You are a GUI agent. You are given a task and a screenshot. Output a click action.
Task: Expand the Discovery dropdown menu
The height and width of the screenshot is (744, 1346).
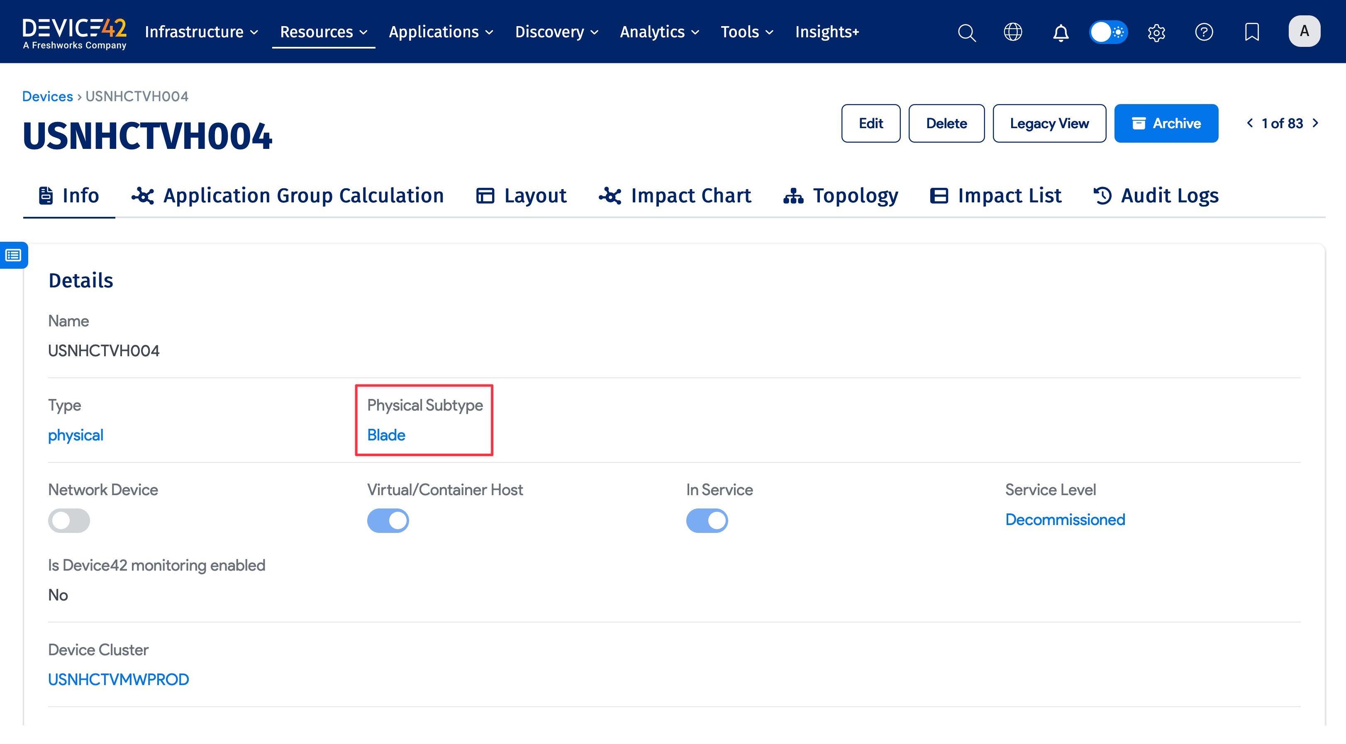(556, 32)
